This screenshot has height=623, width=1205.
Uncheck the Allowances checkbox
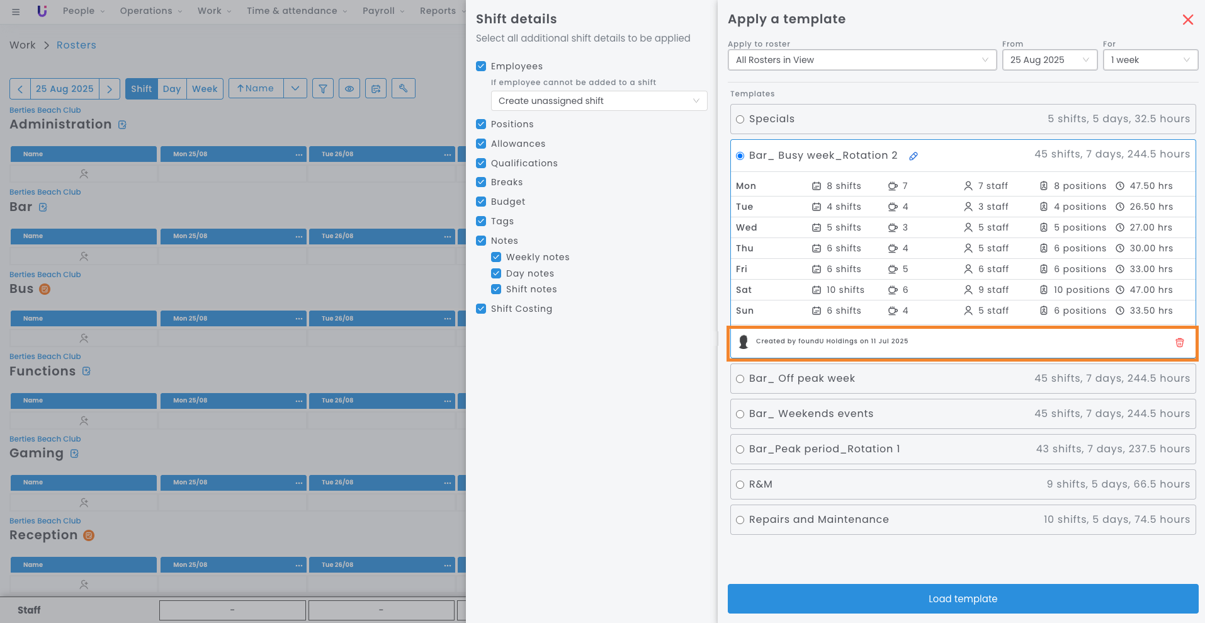[x=481, y=144]
